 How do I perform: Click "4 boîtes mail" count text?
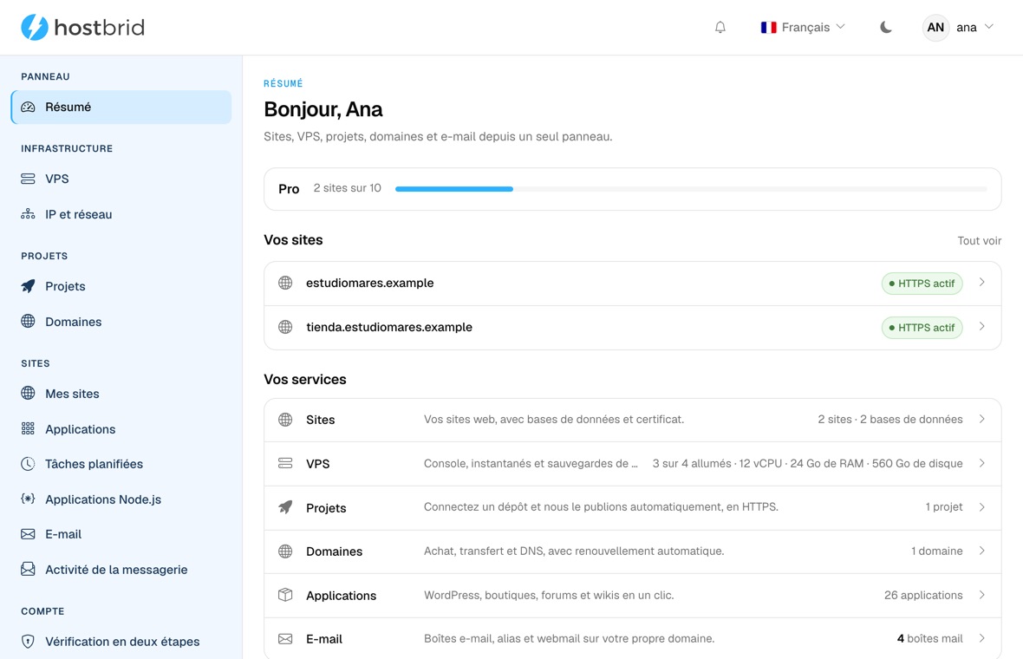pyautogui.click(x=929, y=639)
